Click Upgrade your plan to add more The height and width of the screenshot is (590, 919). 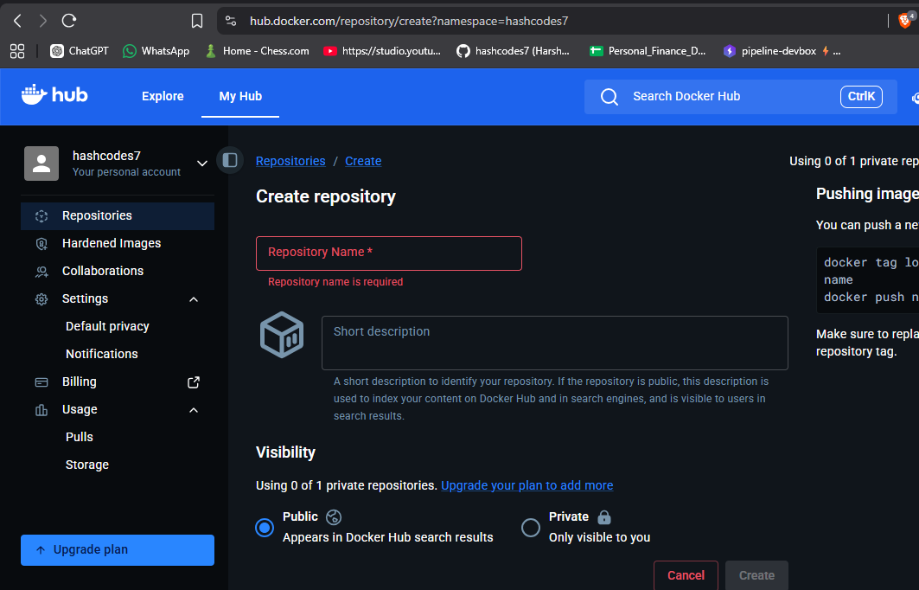[527, 485]
